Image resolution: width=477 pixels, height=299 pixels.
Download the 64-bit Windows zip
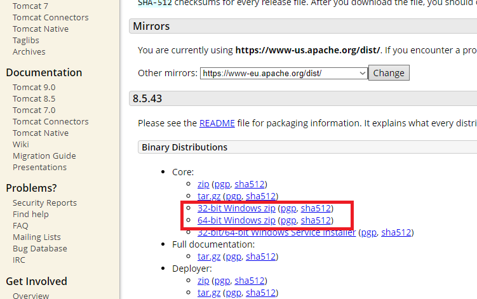pyautogui.click(x=236, y=220)
